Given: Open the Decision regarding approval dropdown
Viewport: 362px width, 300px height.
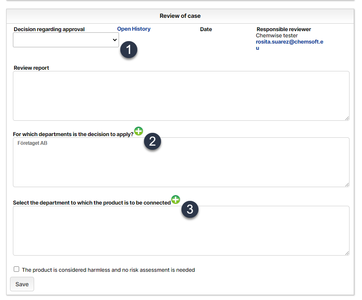Looking at the screenshot, I should [x=66, y=40].
